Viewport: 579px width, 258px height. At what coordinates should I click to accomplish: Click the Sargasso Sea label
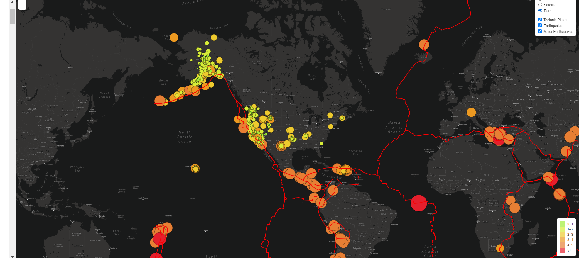[x=355, y=153]
